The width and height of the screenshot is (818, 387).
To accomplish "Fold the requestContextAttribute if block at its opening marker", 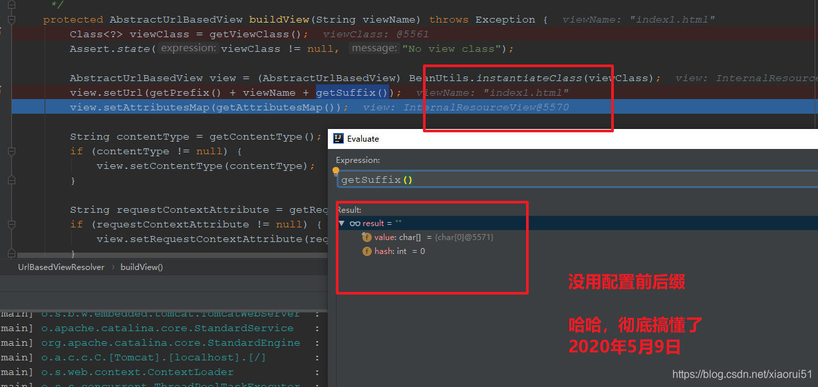I will coord(11,225).
